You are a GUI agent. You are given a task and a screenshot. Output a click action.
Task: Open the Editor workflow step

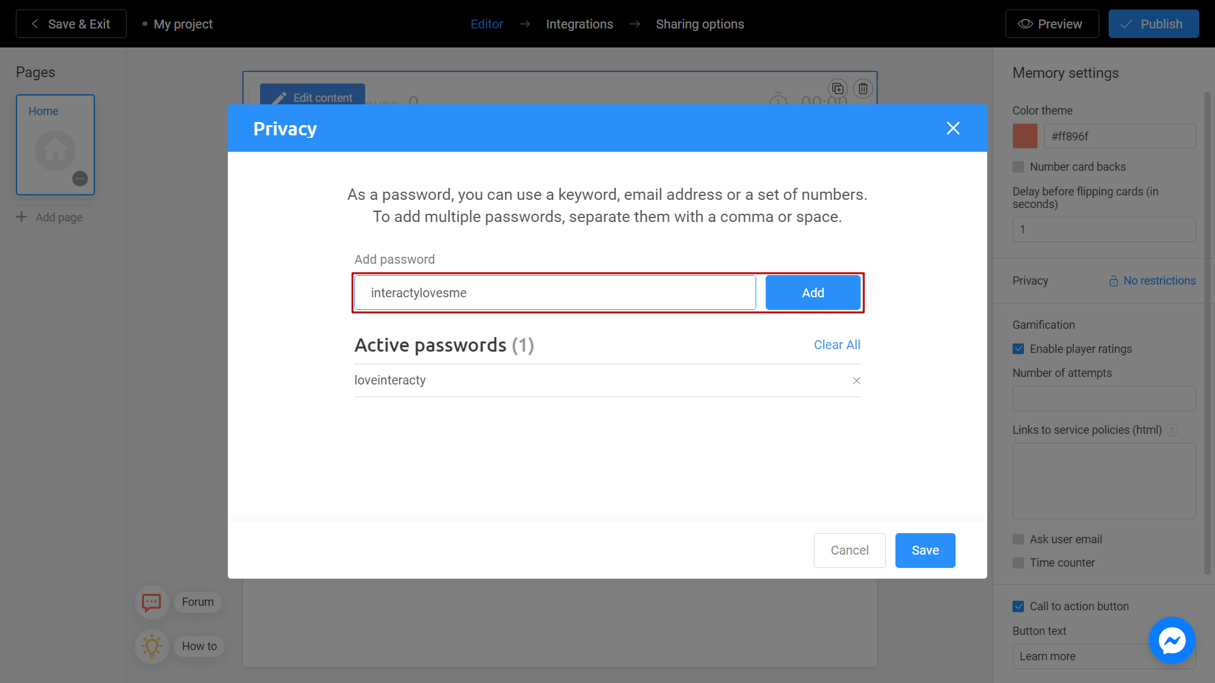(x=487, y=23)
